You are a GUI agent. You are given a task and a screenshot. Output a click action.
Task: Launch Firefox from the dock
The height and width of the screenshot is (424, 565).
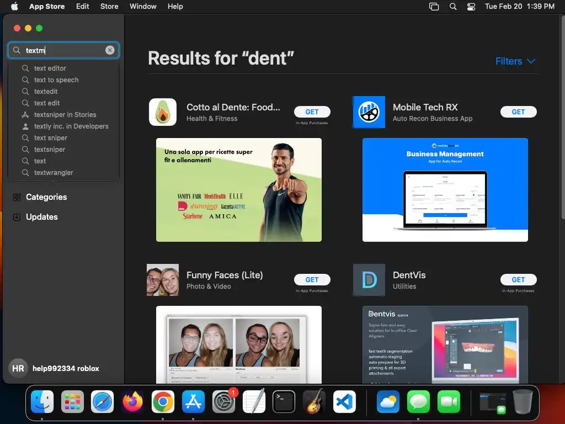coord(132,402)
